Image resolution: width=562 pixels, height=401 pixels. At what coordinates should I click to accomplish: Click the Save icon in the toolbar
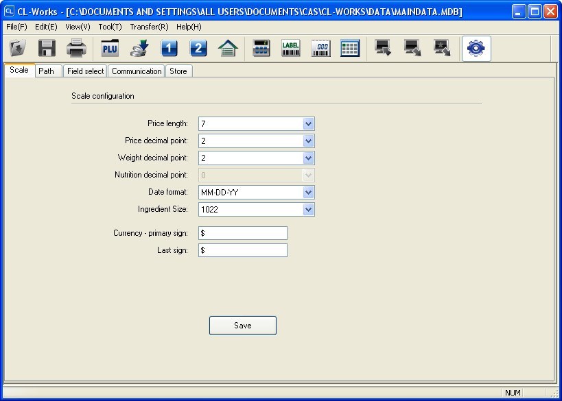(46, 48)
